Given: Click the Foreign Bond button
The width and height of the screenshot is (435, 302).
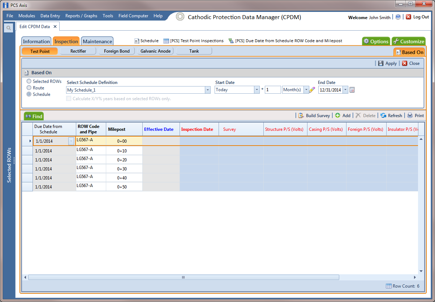Looking at the screenshot, I should coord(117,51).
